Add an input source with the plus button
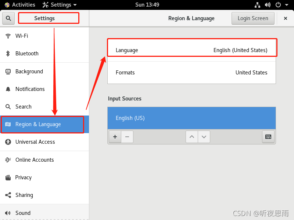This screenshot has height=220, width=294. 115,137
